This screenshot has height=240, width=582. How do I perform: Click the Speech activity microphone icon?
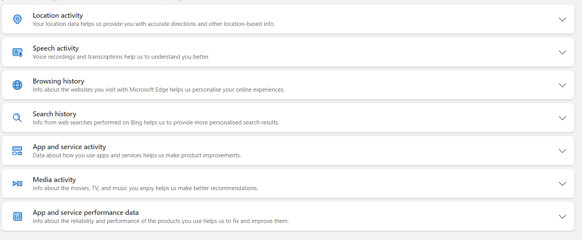coord(17,52)
